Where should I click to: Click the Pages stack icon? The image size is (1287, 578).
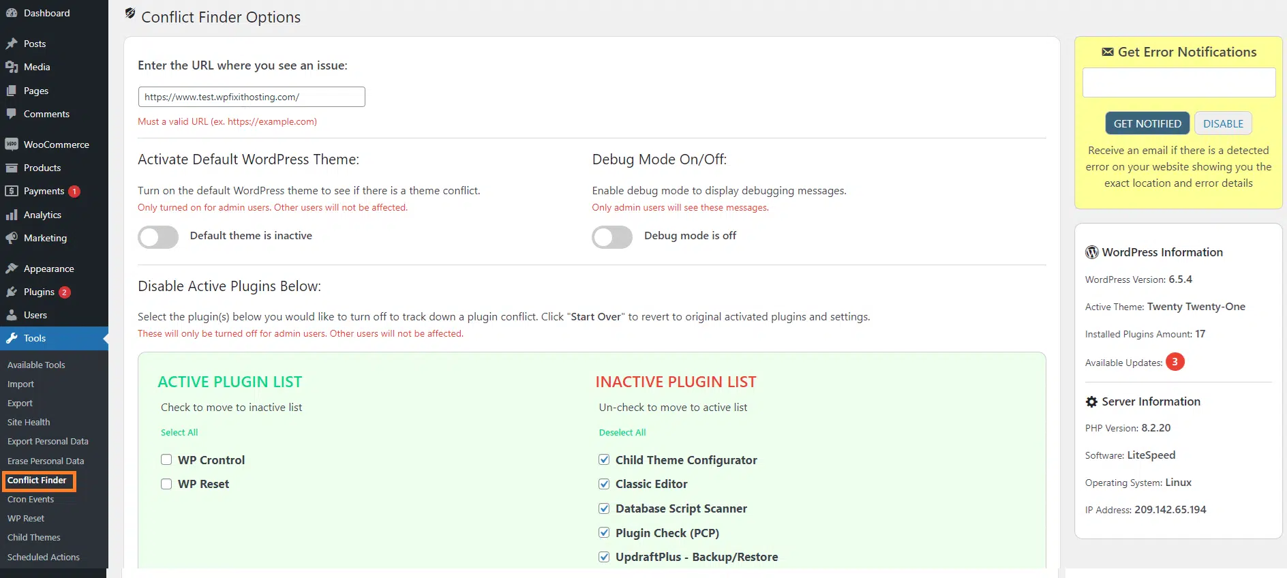pos(12,91)
